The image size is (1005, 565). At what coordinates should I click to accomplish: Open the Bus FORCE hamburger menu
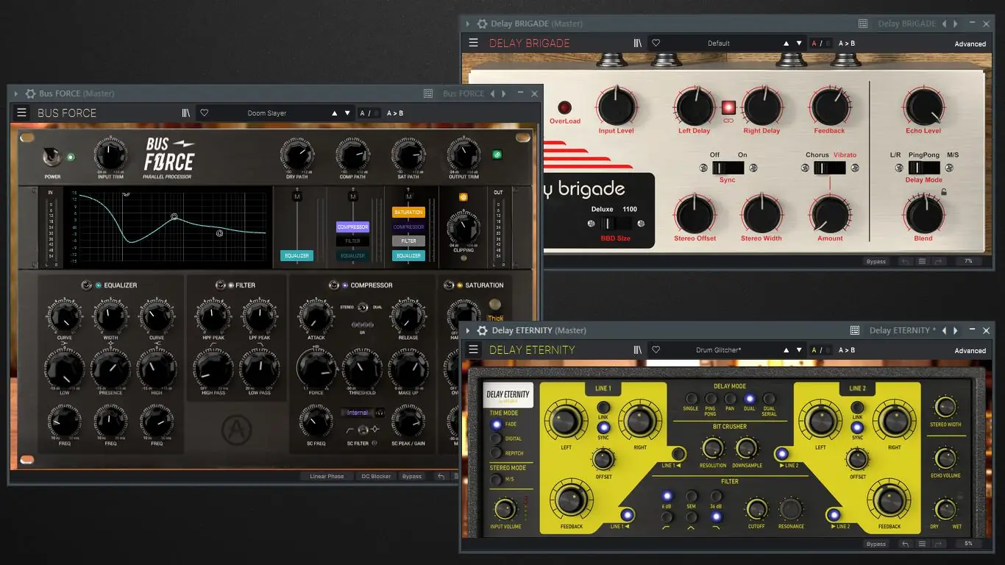click(x=21, y=113)
